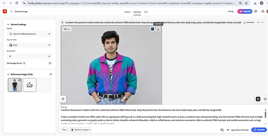
Task: Select the reference image thumbnail
Action: coord(15,85)
